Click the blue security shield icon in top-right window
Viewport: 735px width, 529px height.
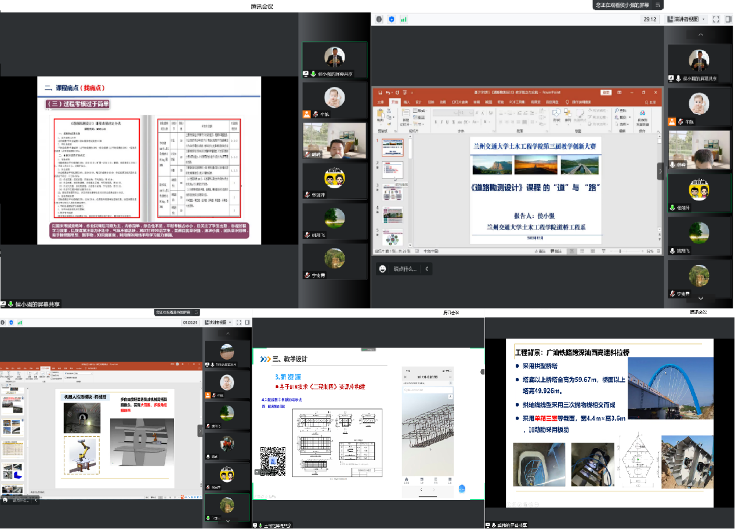(x=392, y=19)
